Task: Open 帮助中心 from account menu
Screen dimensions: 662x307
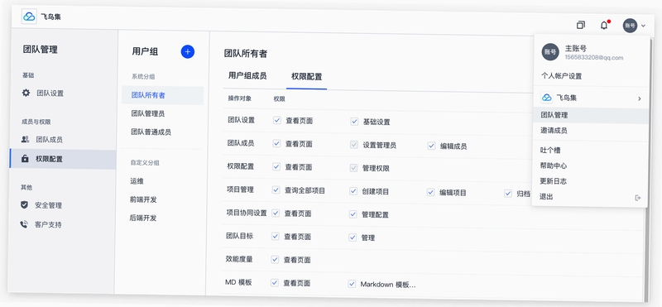Action: click(x=553, y=165)
